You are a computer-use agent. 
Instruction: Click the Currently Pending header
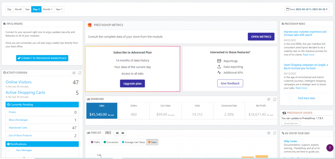coord(42,105)
